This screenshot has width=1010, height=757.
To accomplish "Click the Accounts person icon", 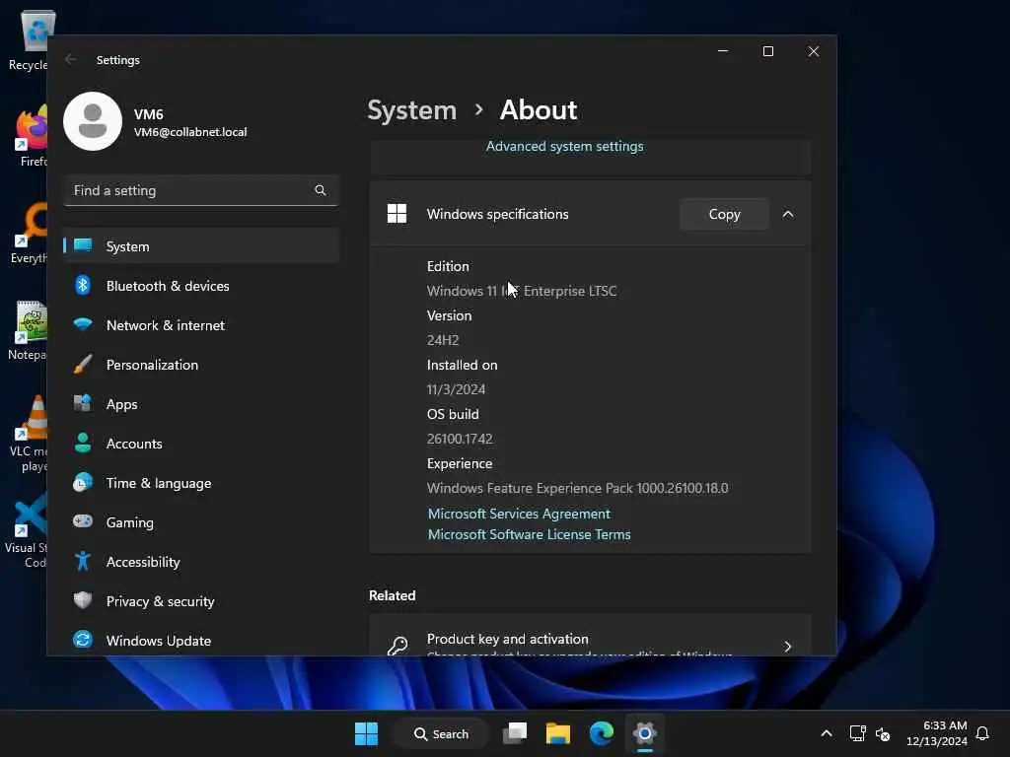I will [83, 443].
